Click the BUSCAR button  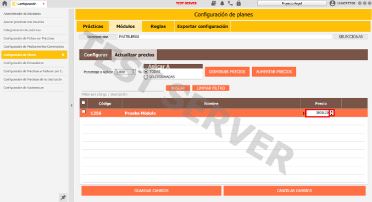pos(178,88)
